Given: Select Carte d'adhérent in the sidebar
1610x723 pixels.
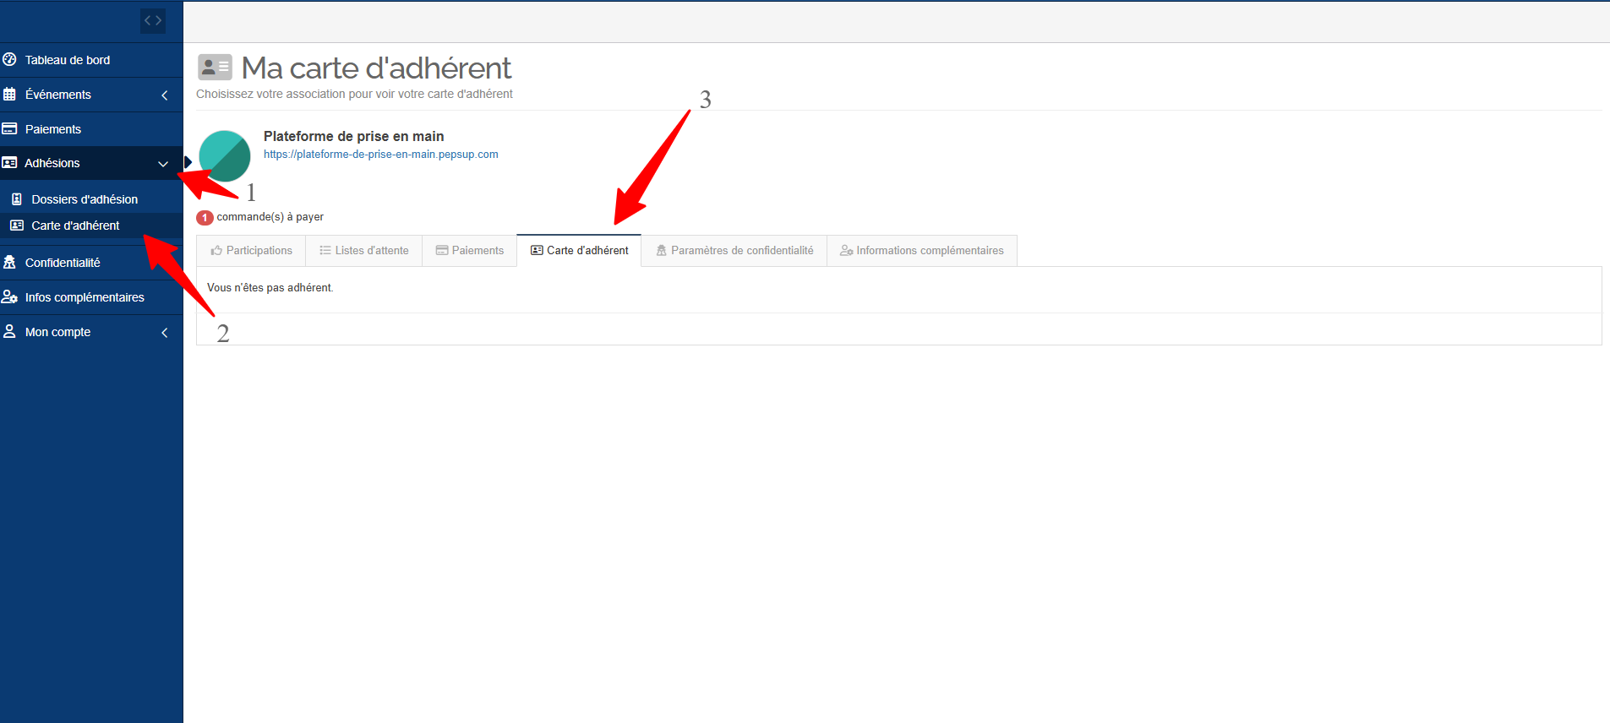Looking at the screenshot, I should pyautogui.click(x=75, y=226).
